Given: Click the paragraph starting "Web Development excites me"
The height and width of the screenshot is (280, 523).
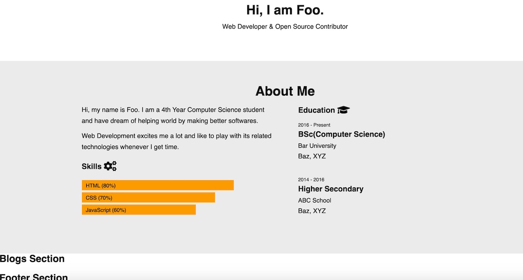Looking at the screenshot, I should point(176,141).
